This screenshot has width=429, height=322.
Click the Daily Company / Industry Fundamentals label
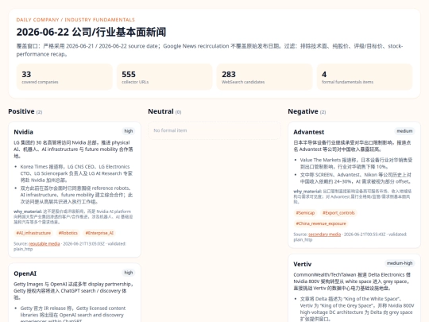click(x=75, y=20)
